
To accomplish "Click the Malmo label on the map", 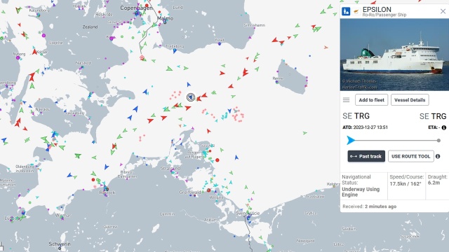I will pyautogui.click(x=166, y=18).
